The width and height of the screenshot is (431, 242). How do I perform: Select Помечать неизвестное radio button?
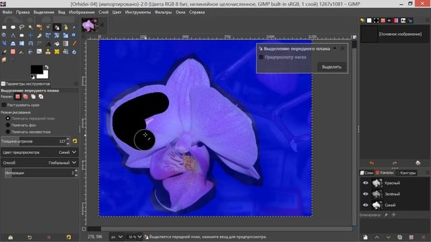click(8, 132)
